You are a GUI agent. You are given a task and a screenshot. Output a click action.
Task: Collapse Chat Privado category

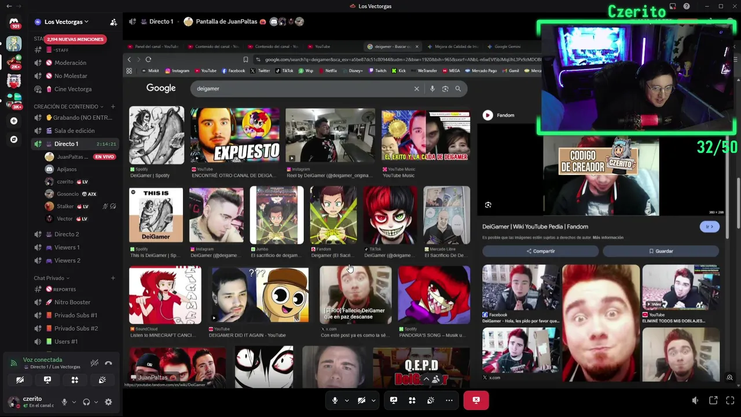click(51, 278)
